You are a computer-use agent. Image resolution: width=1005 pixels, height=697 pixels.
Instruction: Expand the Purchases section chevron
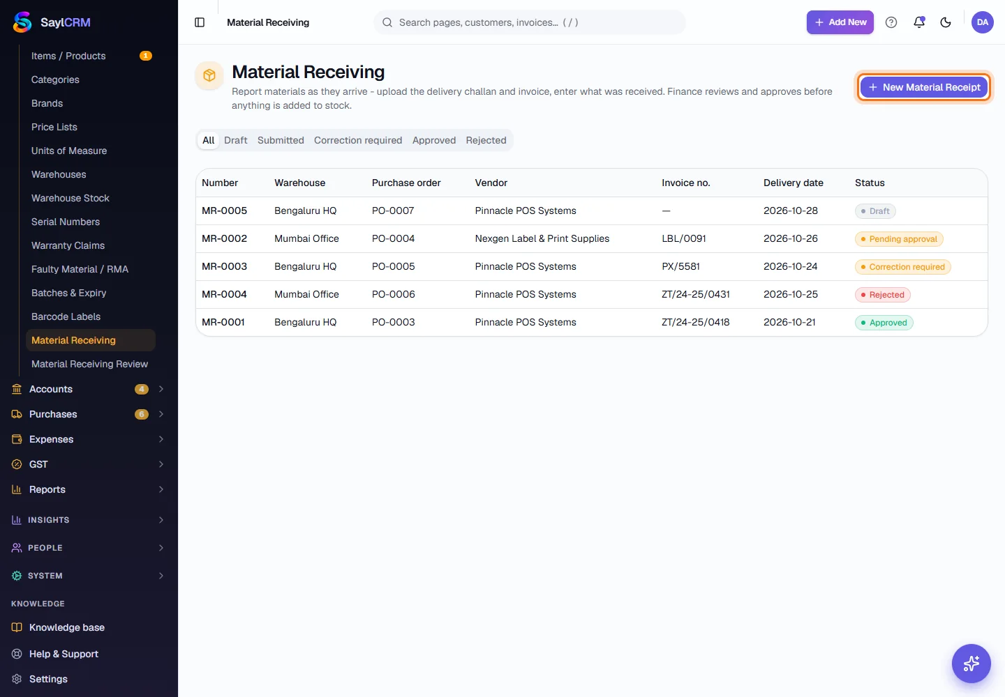tap(161, 414)
